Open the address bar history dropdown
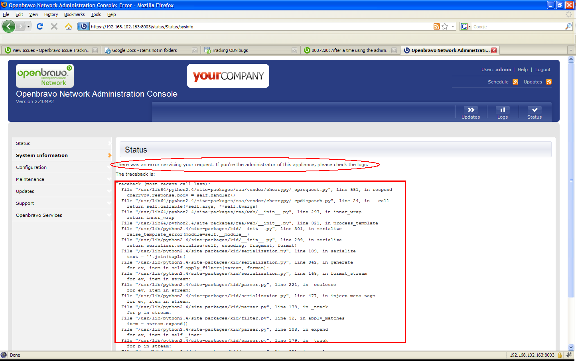 453,26
